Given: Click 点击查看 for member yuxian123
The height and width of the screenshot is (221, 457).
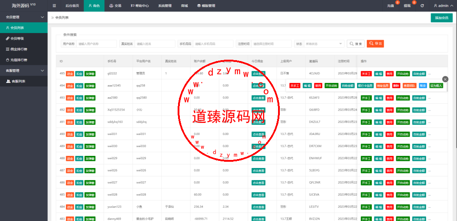Looking at the screenshot, I should (258, 207).
